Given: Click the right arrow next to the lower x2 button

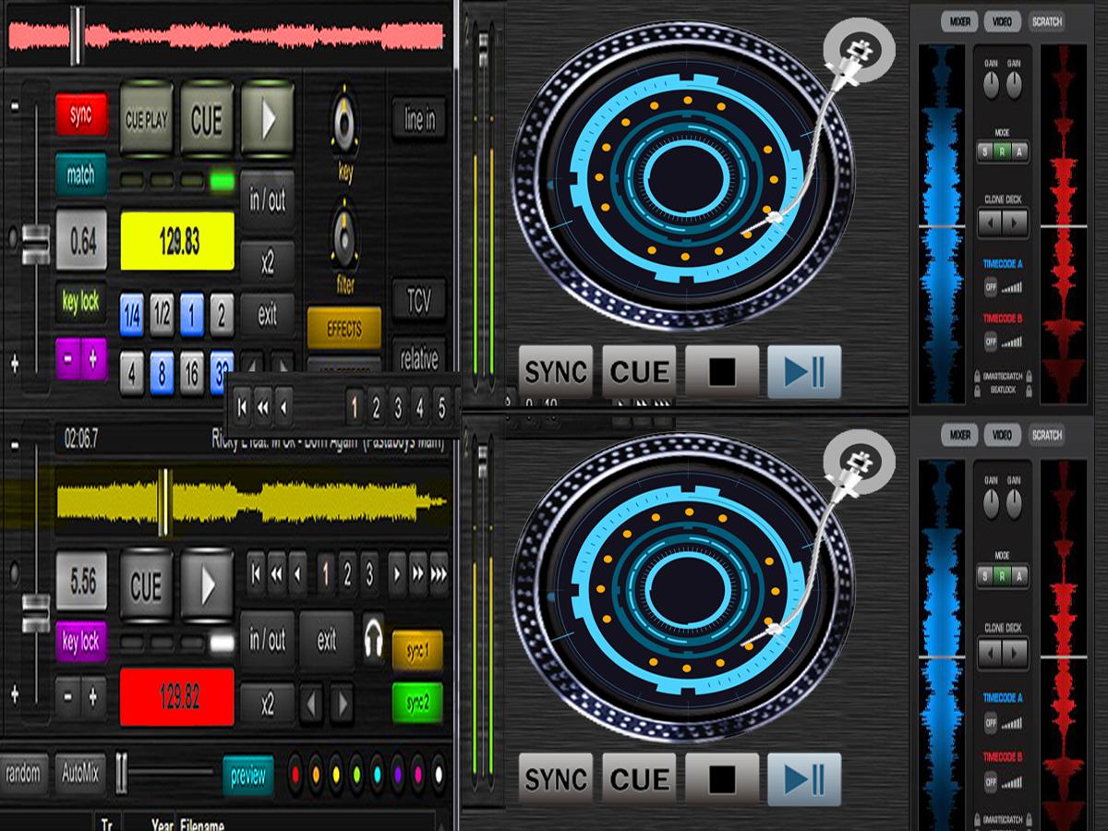Looking at the screenshot, I should (342, 705).
